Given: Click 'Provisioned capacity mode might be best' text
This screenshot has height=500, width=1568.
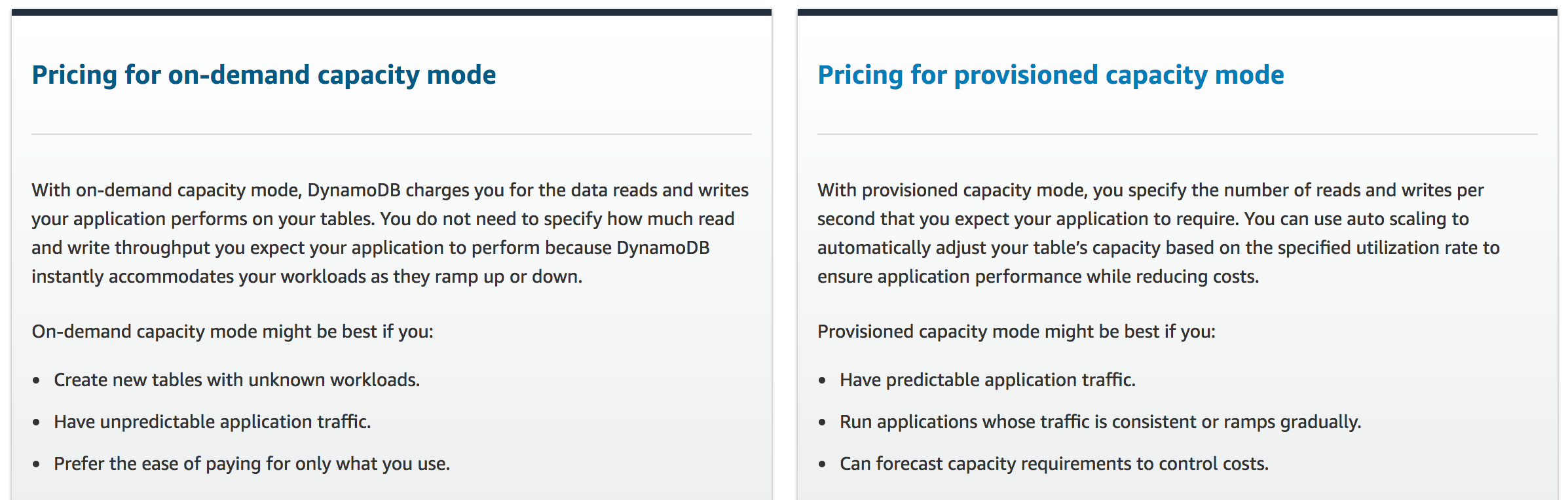Looking at the screenshot, I should [1017, 331].
